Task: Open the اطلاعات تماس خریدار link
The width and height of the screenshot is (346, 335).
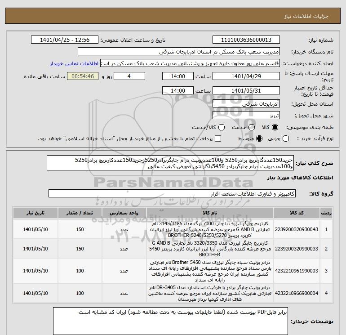Action: (74, 63)
